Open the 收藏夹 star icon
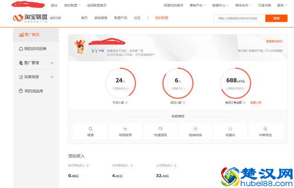The width and height of the screenshot is (294, 188). 230,129
